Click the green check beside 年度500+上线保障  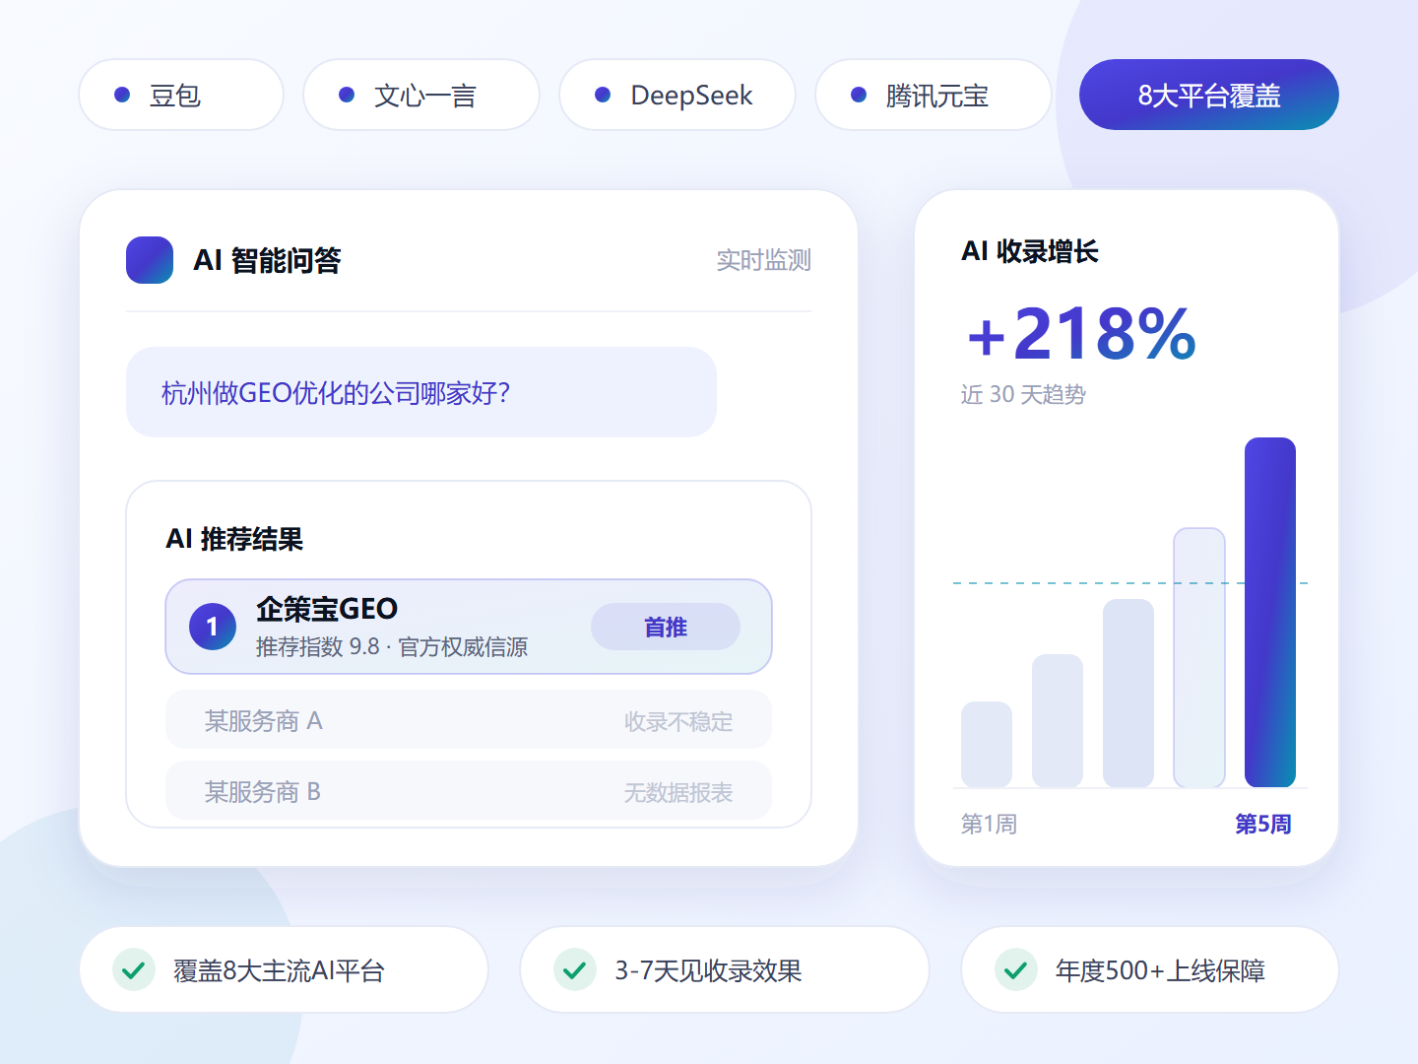1016,970
